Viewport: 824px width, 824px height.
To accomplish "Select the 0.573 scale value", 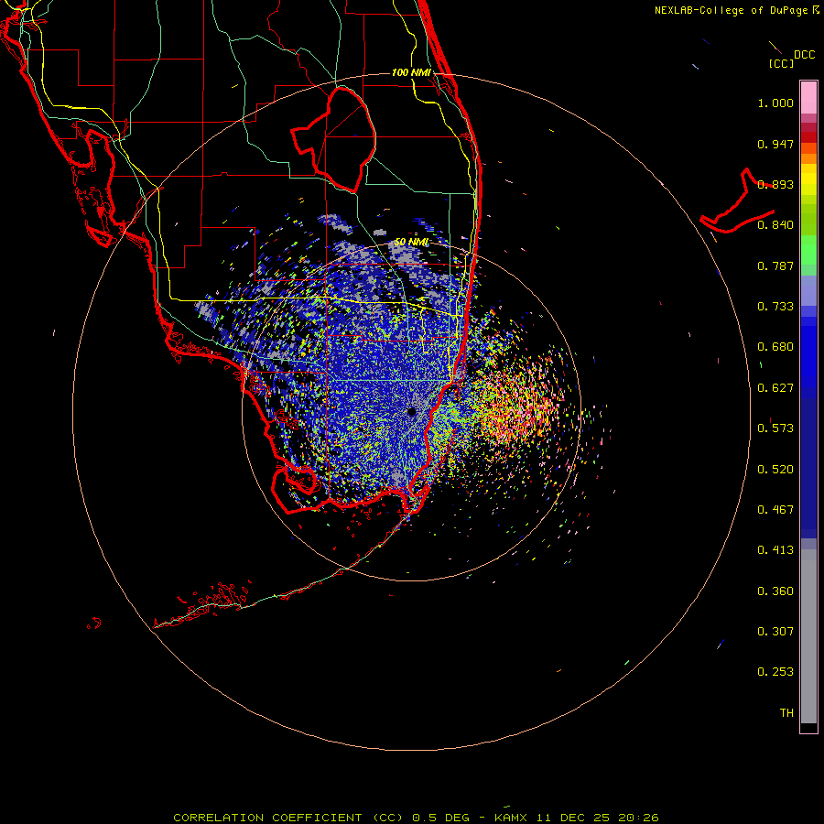I will [x=775, y=428].
